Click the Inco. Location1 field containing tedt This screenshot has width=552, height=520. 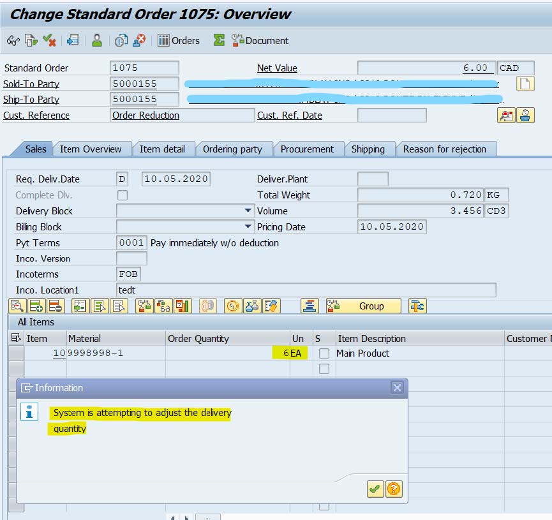[x=305, y=290]
